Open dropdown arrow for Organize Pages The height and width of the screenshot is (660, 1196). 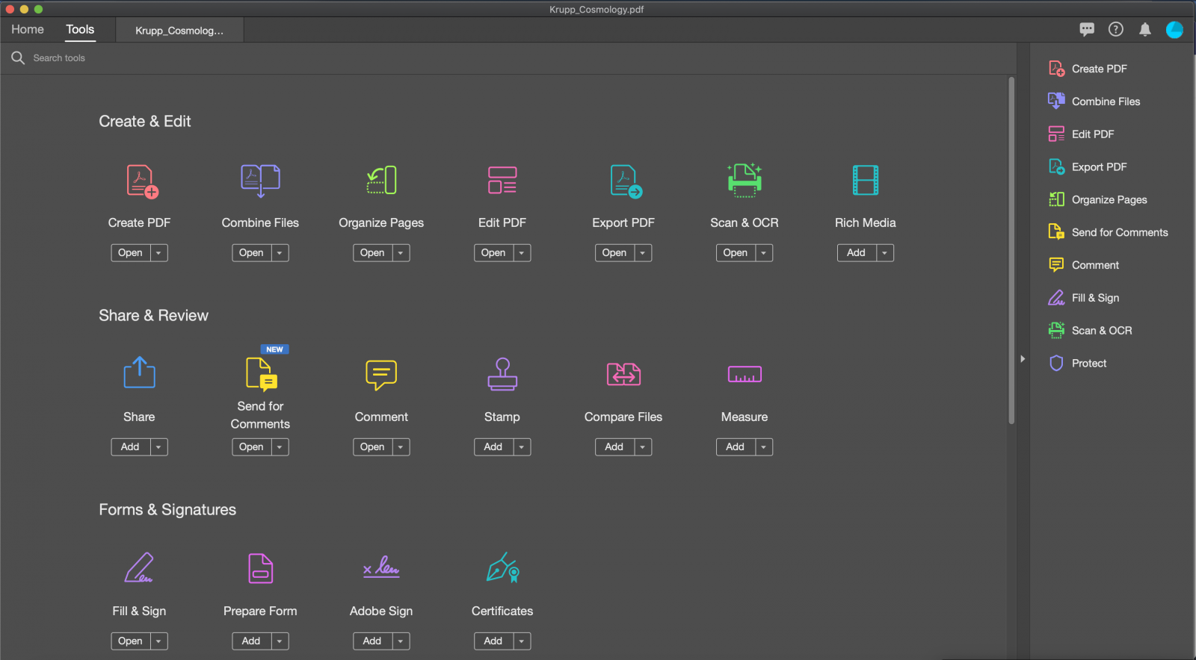click(x=401, y=253)
